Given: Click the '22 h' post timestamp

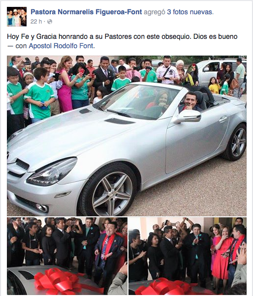Looking at the screenshot, I should coord(36,22).
